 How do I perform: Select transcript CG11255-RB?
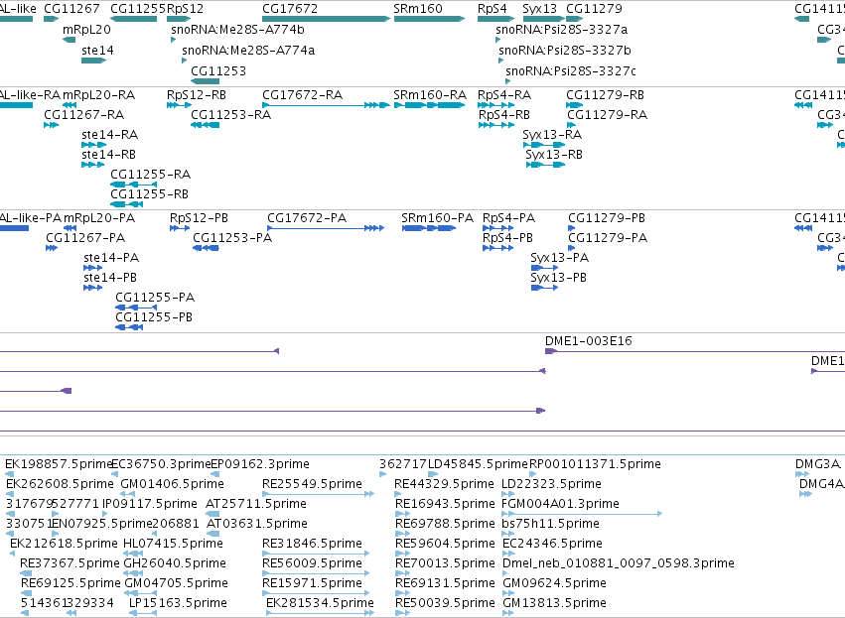pos(149,194)
